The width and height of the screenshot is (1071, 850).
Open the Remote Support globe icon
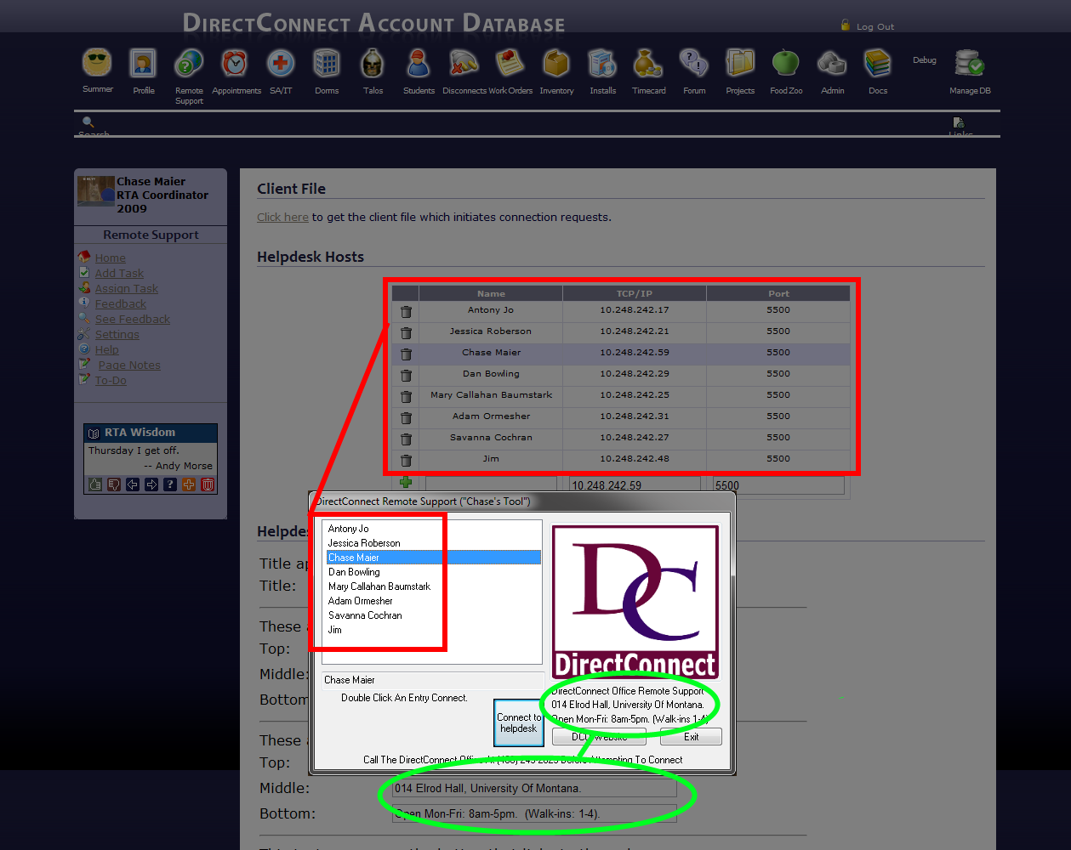[x=189, y=64]
